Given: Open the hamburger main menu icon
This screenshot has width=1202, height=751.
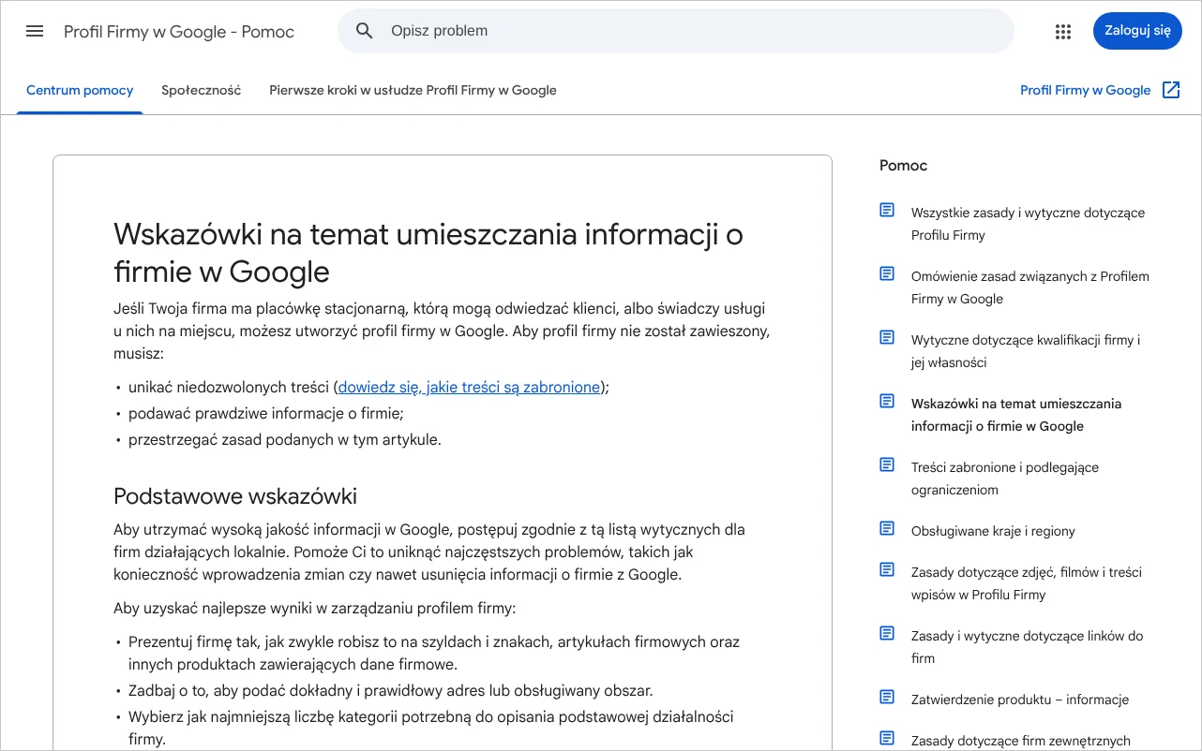Looking at the screenshot, I should (x=35, y=31).
